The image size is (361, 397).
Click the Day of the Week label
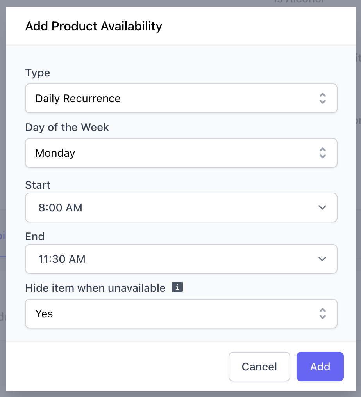click(67, 128)
